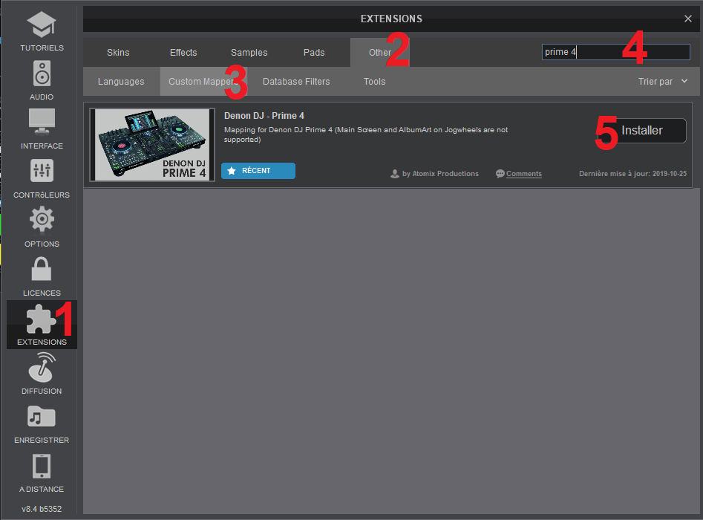The width and height of the screenshot is (703, 520).
Task: Open the Tutoriels graduation cap icon
Action: 42,26
